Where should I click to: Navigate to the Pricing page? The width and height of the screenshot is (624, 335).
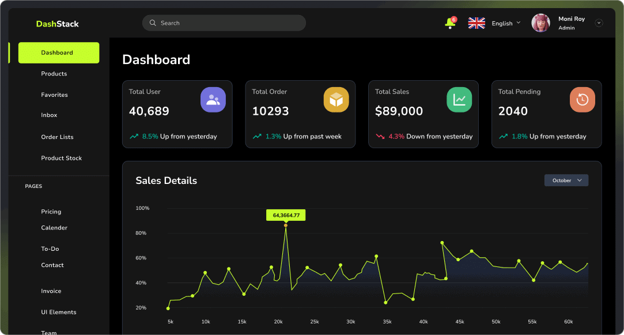click(x=51, y=212)
